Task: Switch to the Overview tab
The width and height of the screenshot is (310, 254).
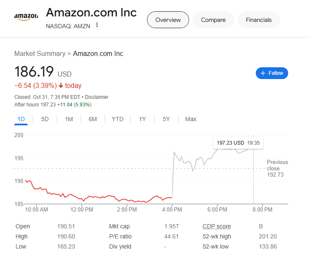Action: pyautogui.click(x=168, y=20)
